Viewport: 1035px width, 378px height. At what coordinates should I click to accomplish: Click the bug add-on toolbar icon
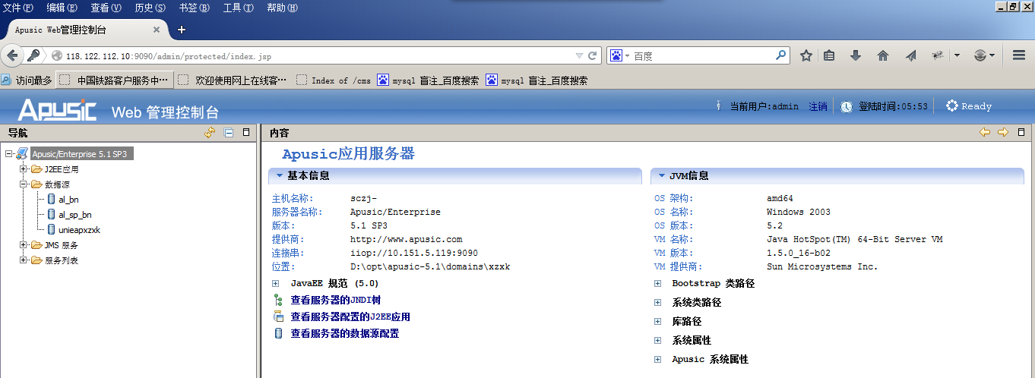click(x=938, y=55)
